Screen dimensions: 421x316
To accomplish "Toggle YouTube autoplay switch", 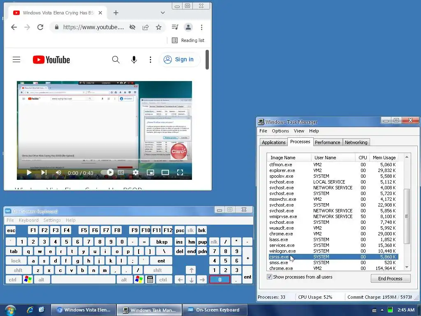I will pyautogui.click(x=107, y=172).
